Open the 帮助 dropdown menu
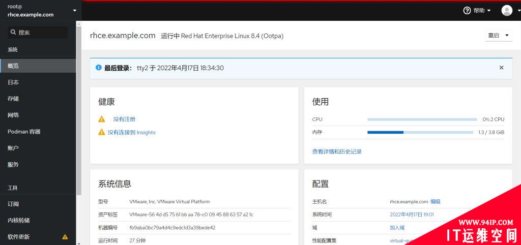The image size is (521, 245). click(x=477, y=11)
